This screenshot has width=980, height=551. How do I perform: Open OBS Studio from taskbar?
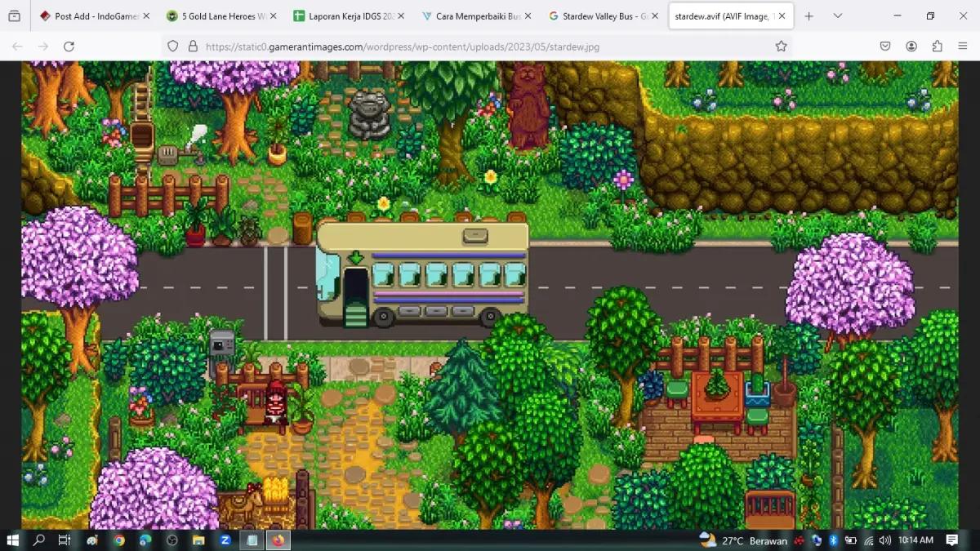tap(171, 540)
